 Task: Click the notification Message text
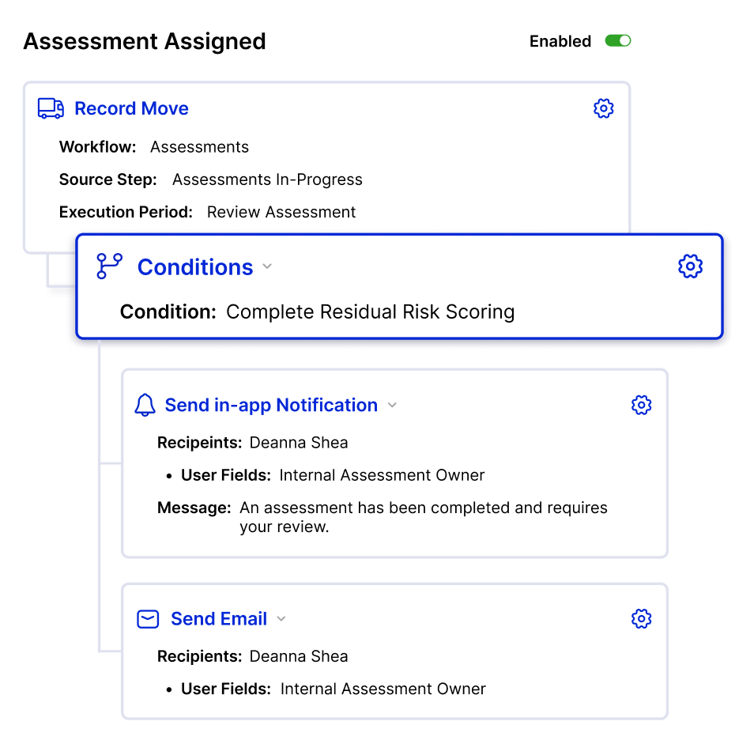[424, 517]
